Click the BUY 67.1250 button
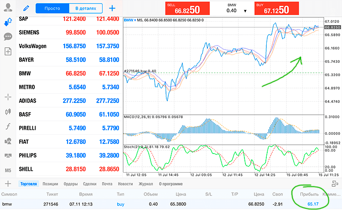 point(277,9)
